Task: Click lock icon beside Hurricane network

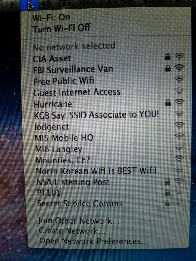Action: tap(168, 103)
